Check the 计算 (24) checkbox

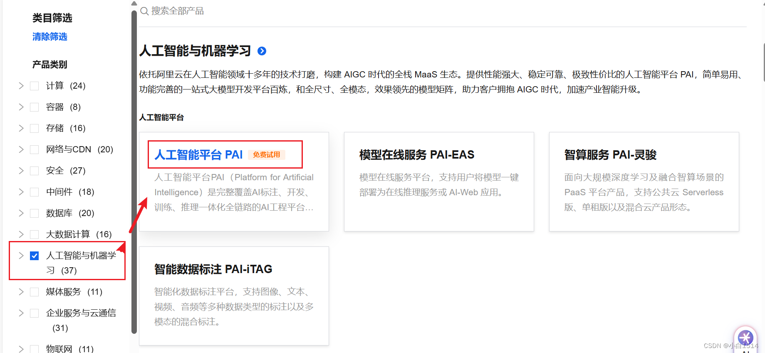click(x=35, y=86)
